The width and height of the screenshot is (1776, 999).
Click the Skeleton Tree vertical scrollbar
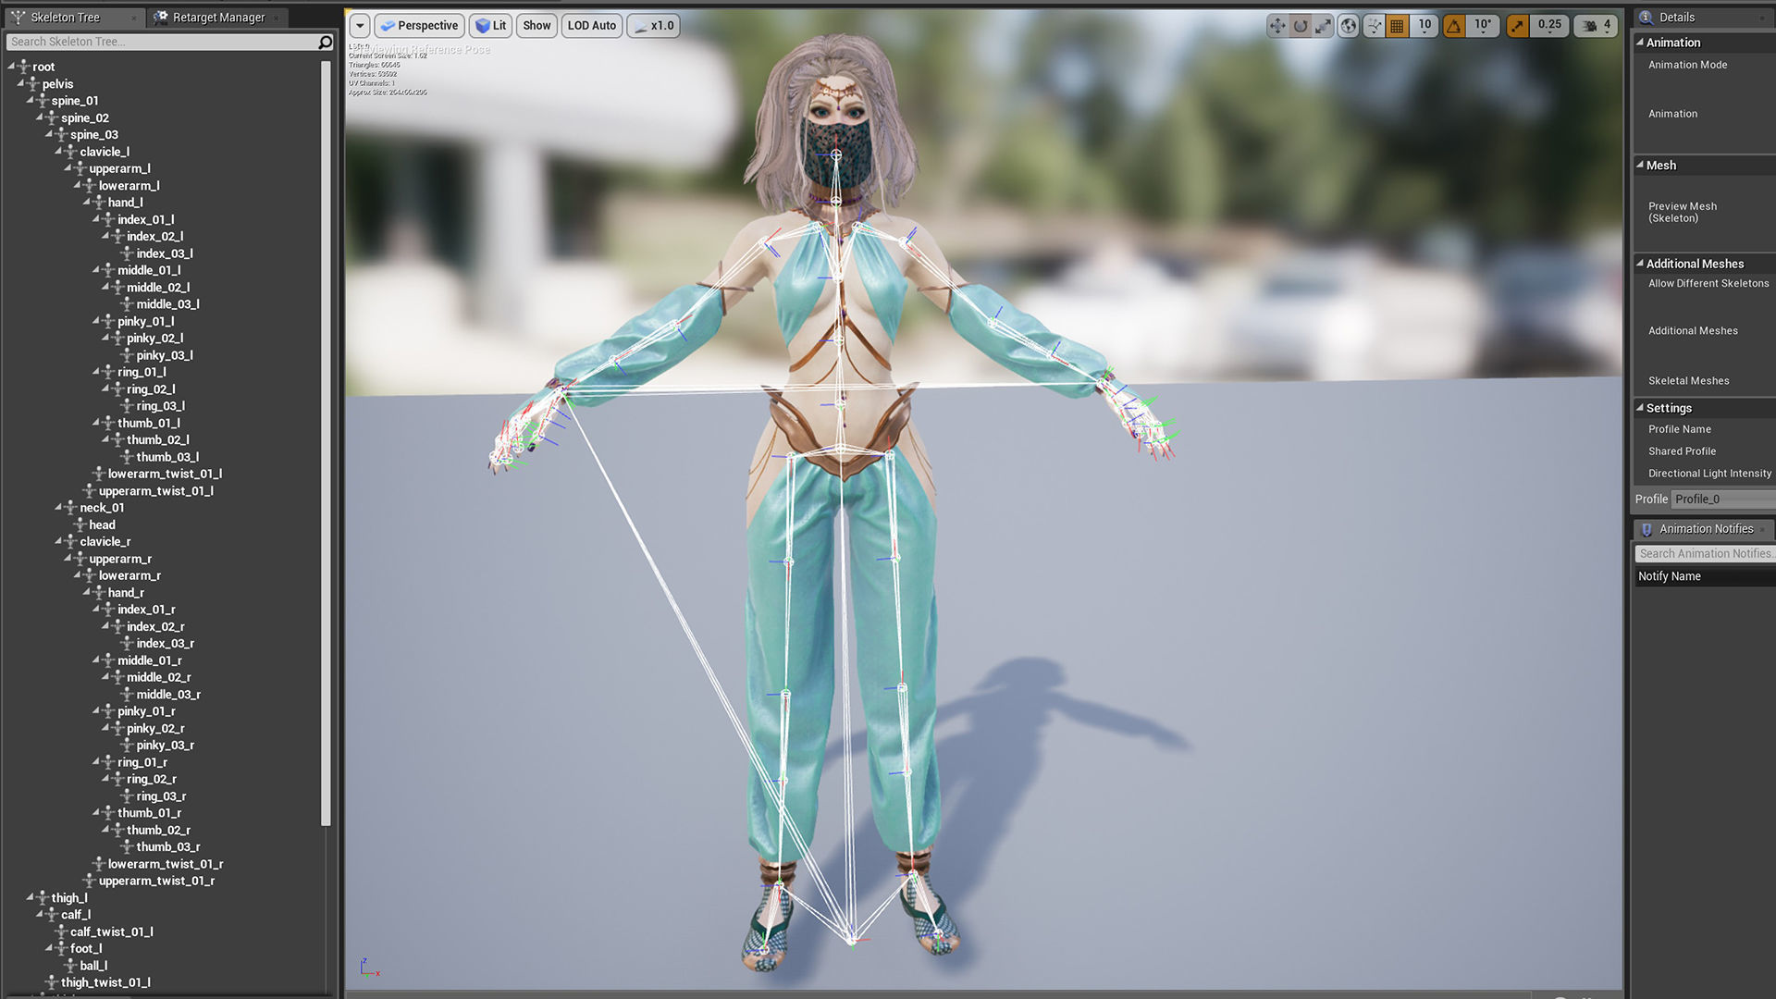[325, 444]
